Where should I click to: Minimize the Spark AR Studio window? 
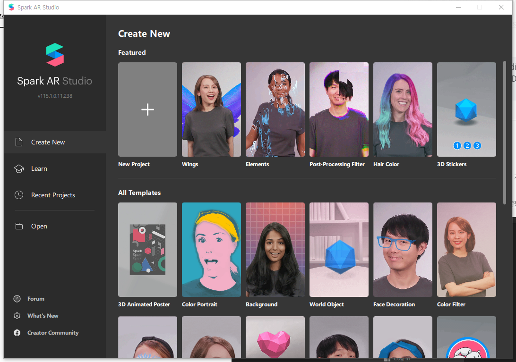pos(458,7)
